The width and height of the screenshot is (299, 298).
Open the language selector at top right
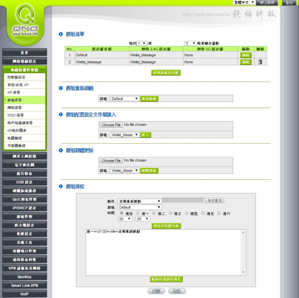244,2
